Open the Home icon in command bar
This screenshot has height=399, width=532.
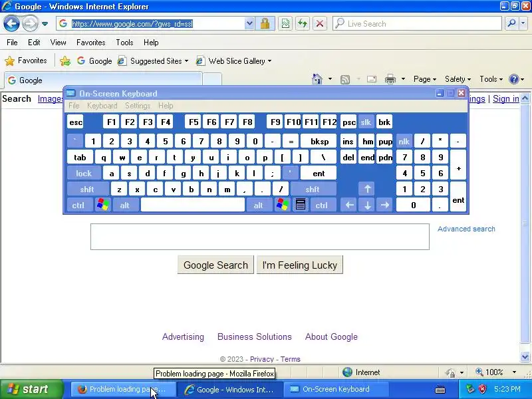[x=317, y=79]
